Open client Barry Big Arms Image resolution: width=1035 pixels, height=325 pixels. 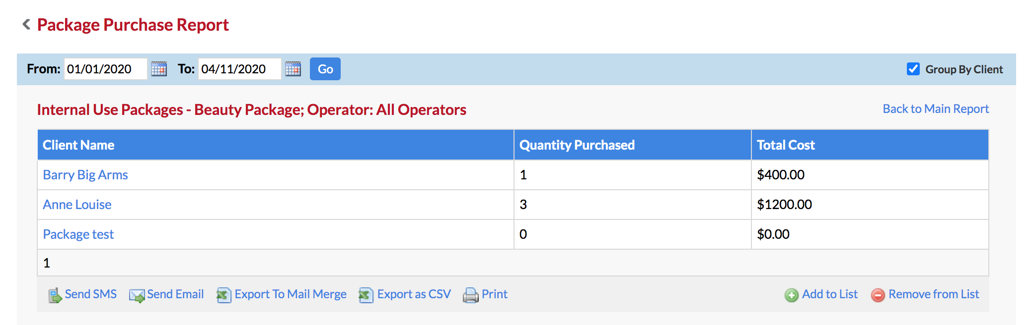point(85,175)
